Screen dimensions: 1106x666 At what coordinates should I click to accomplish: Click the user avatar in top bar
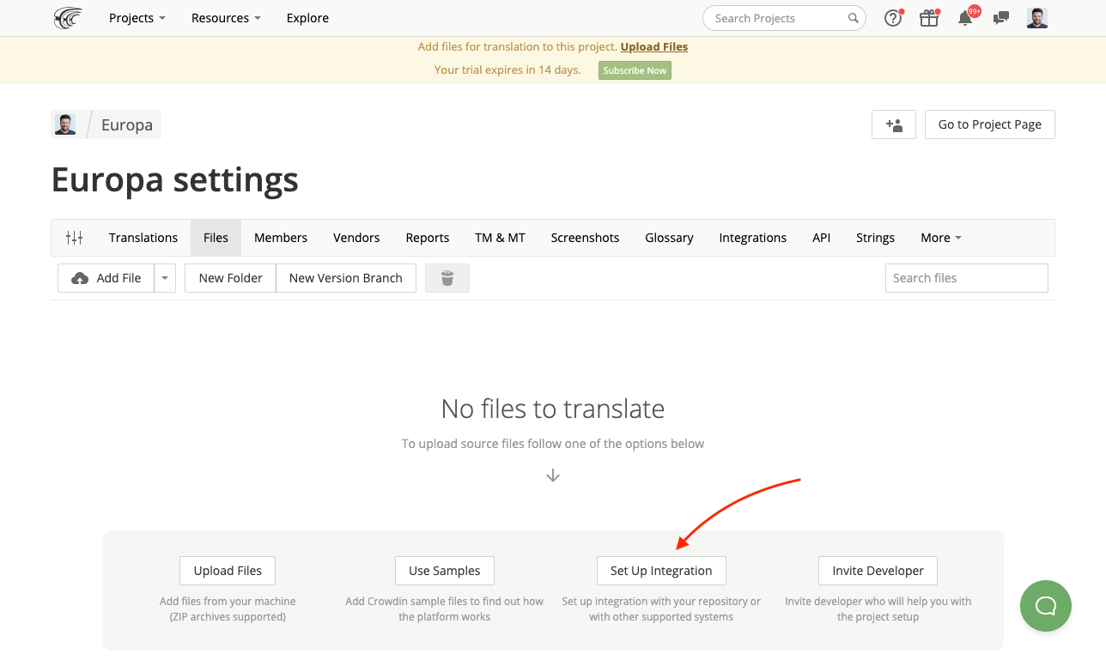click(1037, 18)
